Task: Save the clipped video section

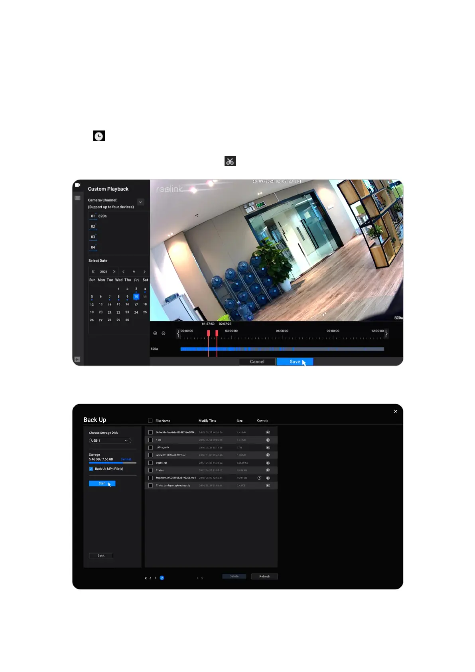Action: click(295, 362)
